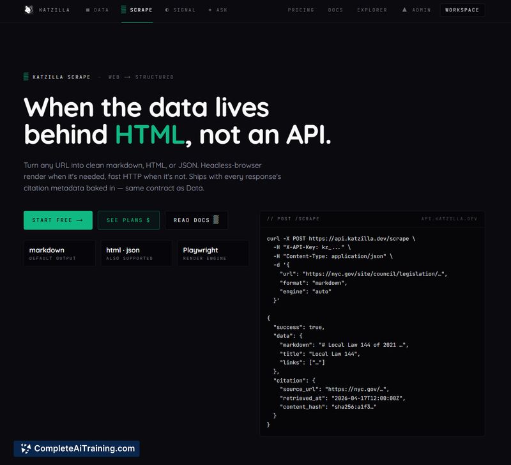Click the "engine": "auto" line
This screenshot has width=511, height=465.
pos(305,292)
